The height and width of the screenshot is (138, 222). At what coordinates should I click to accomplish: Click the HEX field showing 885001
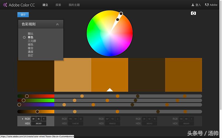[186, 123]
